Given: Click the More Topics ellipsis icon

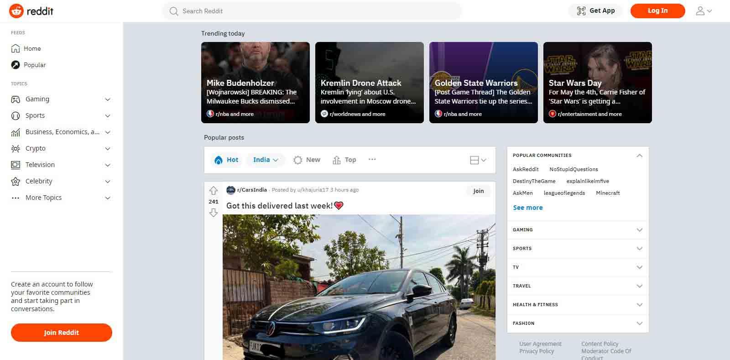Looking at the screenshot, I should pos(16,198).
